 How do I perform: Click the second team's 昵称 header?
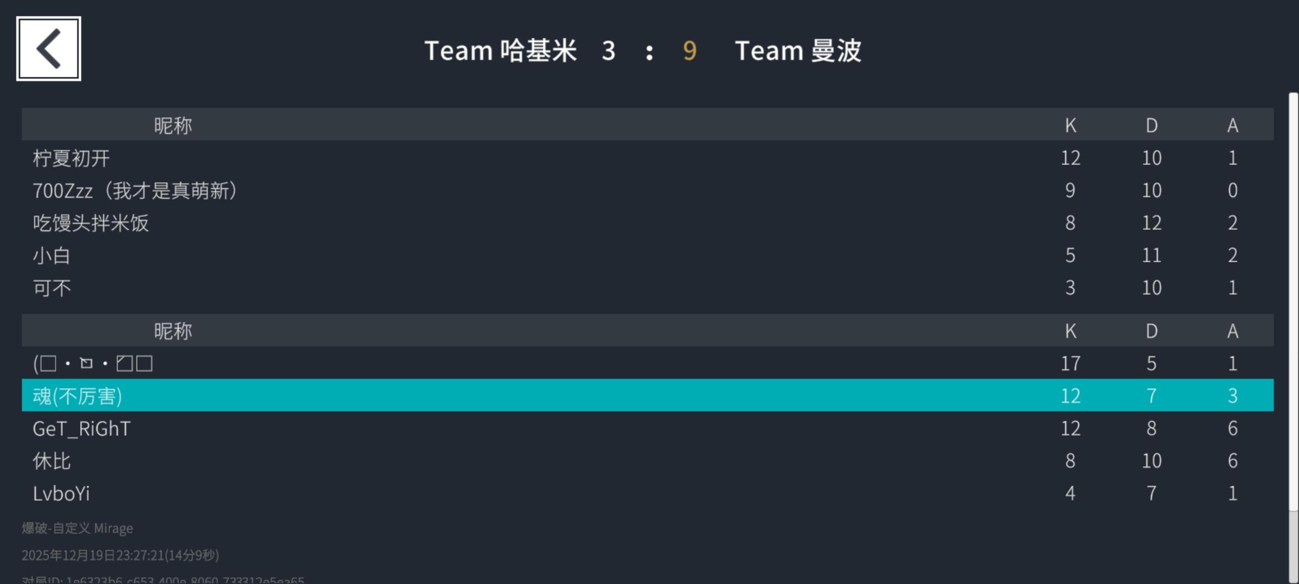(x=173, y=331)
